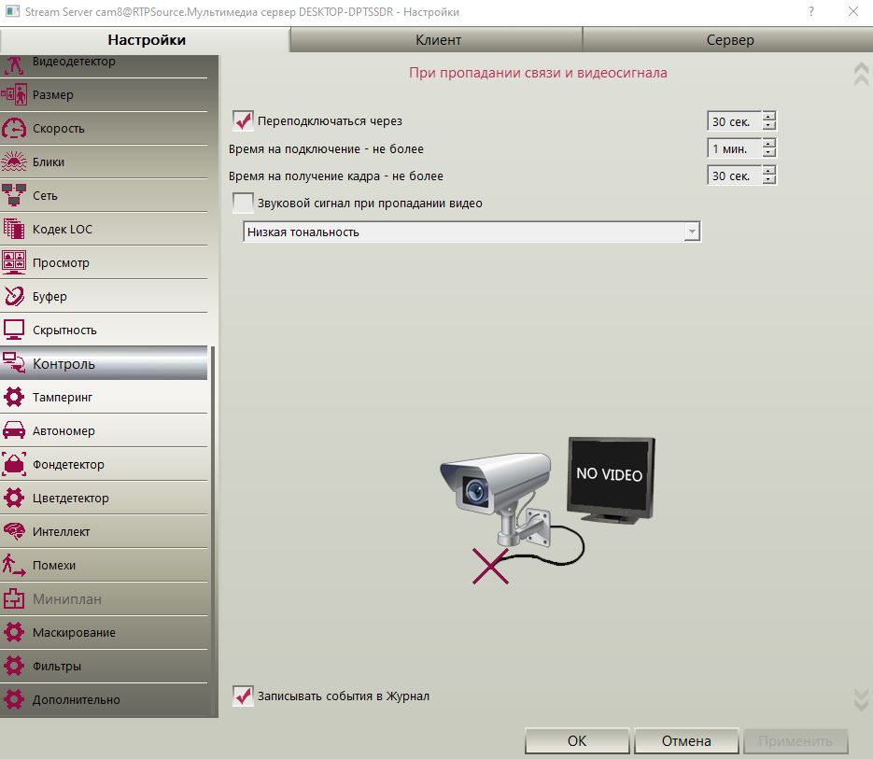
Task: Open the Дополнительно gear icon
Action: (14, 699)
